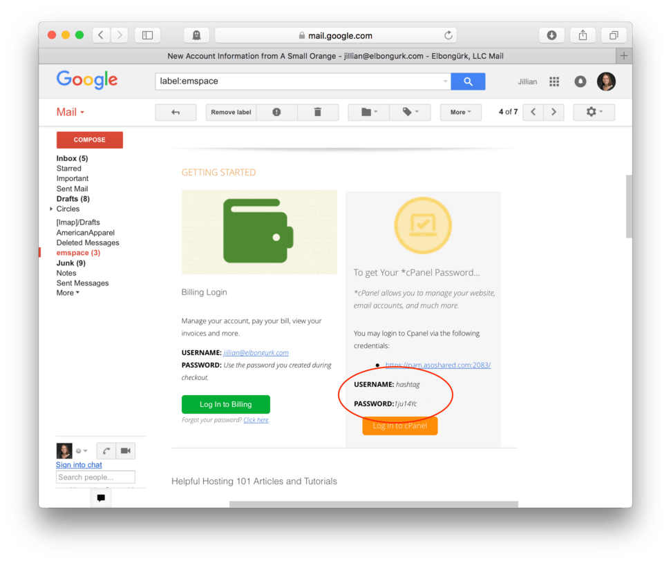
Task: Open the chat status dropdown
Action: click(82, 451)
